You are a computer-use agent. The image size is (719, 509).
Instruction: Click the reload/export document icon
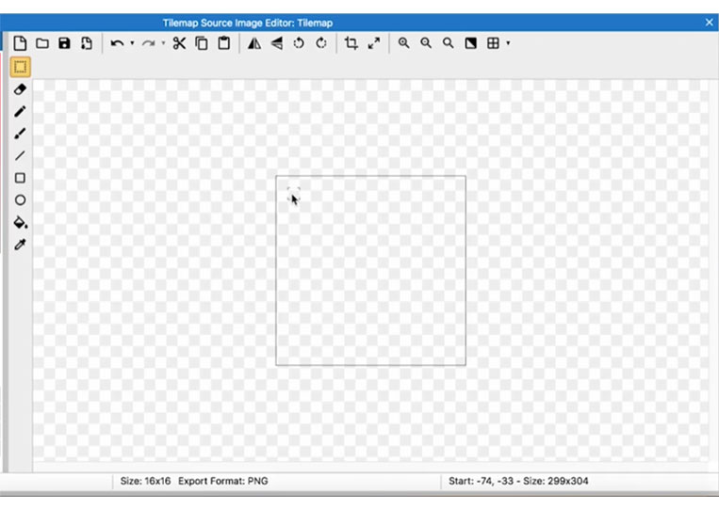87,43
